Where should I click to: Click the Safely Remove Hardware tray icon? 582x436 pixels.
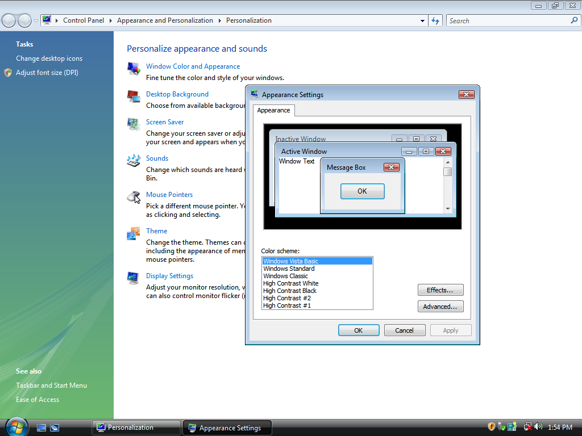pyautogui.click(x=501, y=427)
